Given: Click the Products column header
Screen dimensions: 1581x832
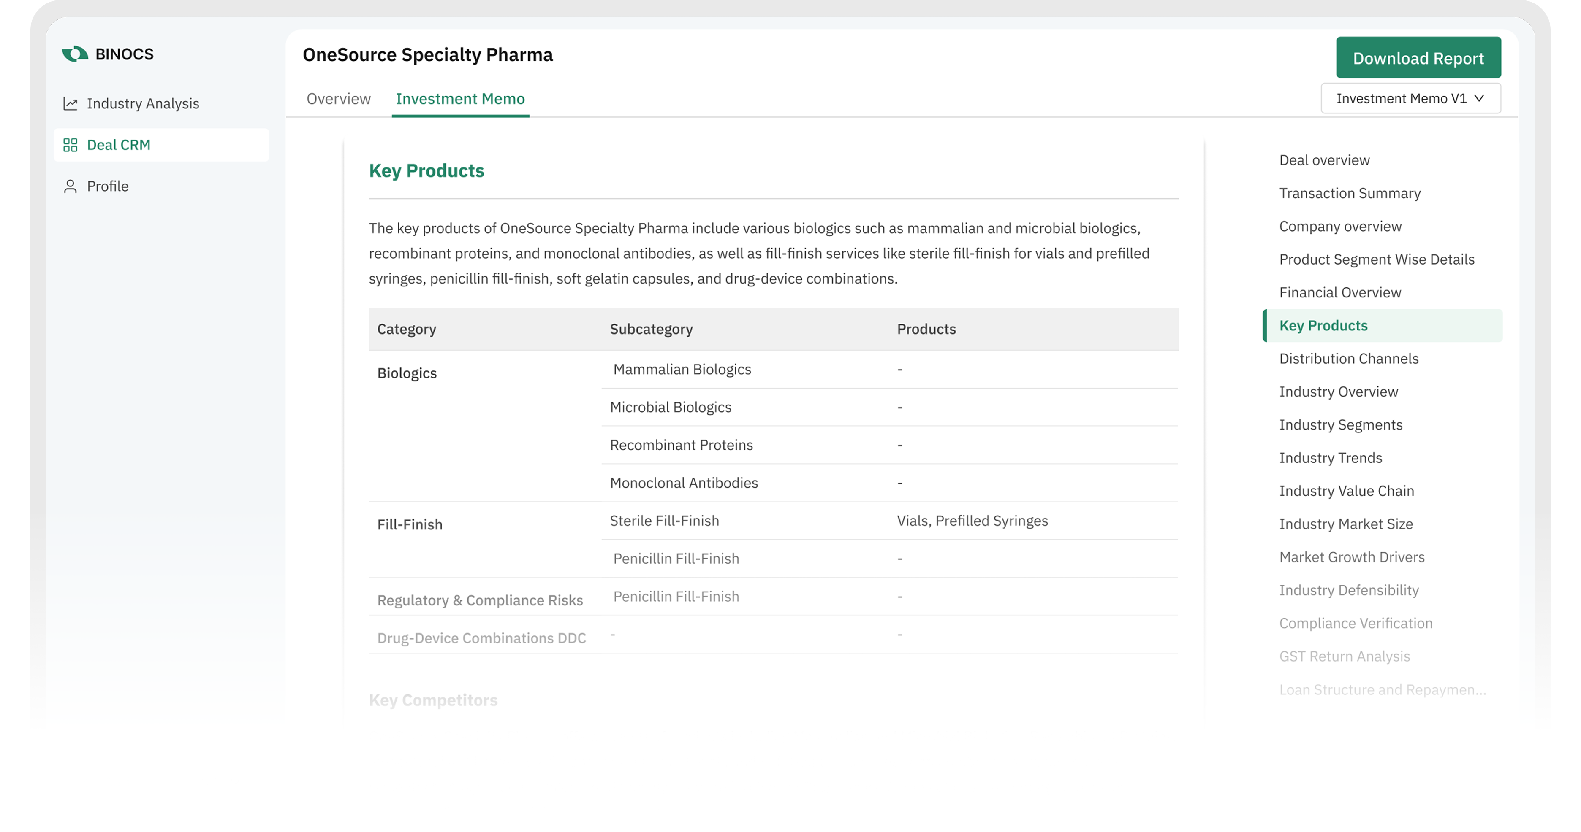Looking at the screenshot, I should [926, 329].
